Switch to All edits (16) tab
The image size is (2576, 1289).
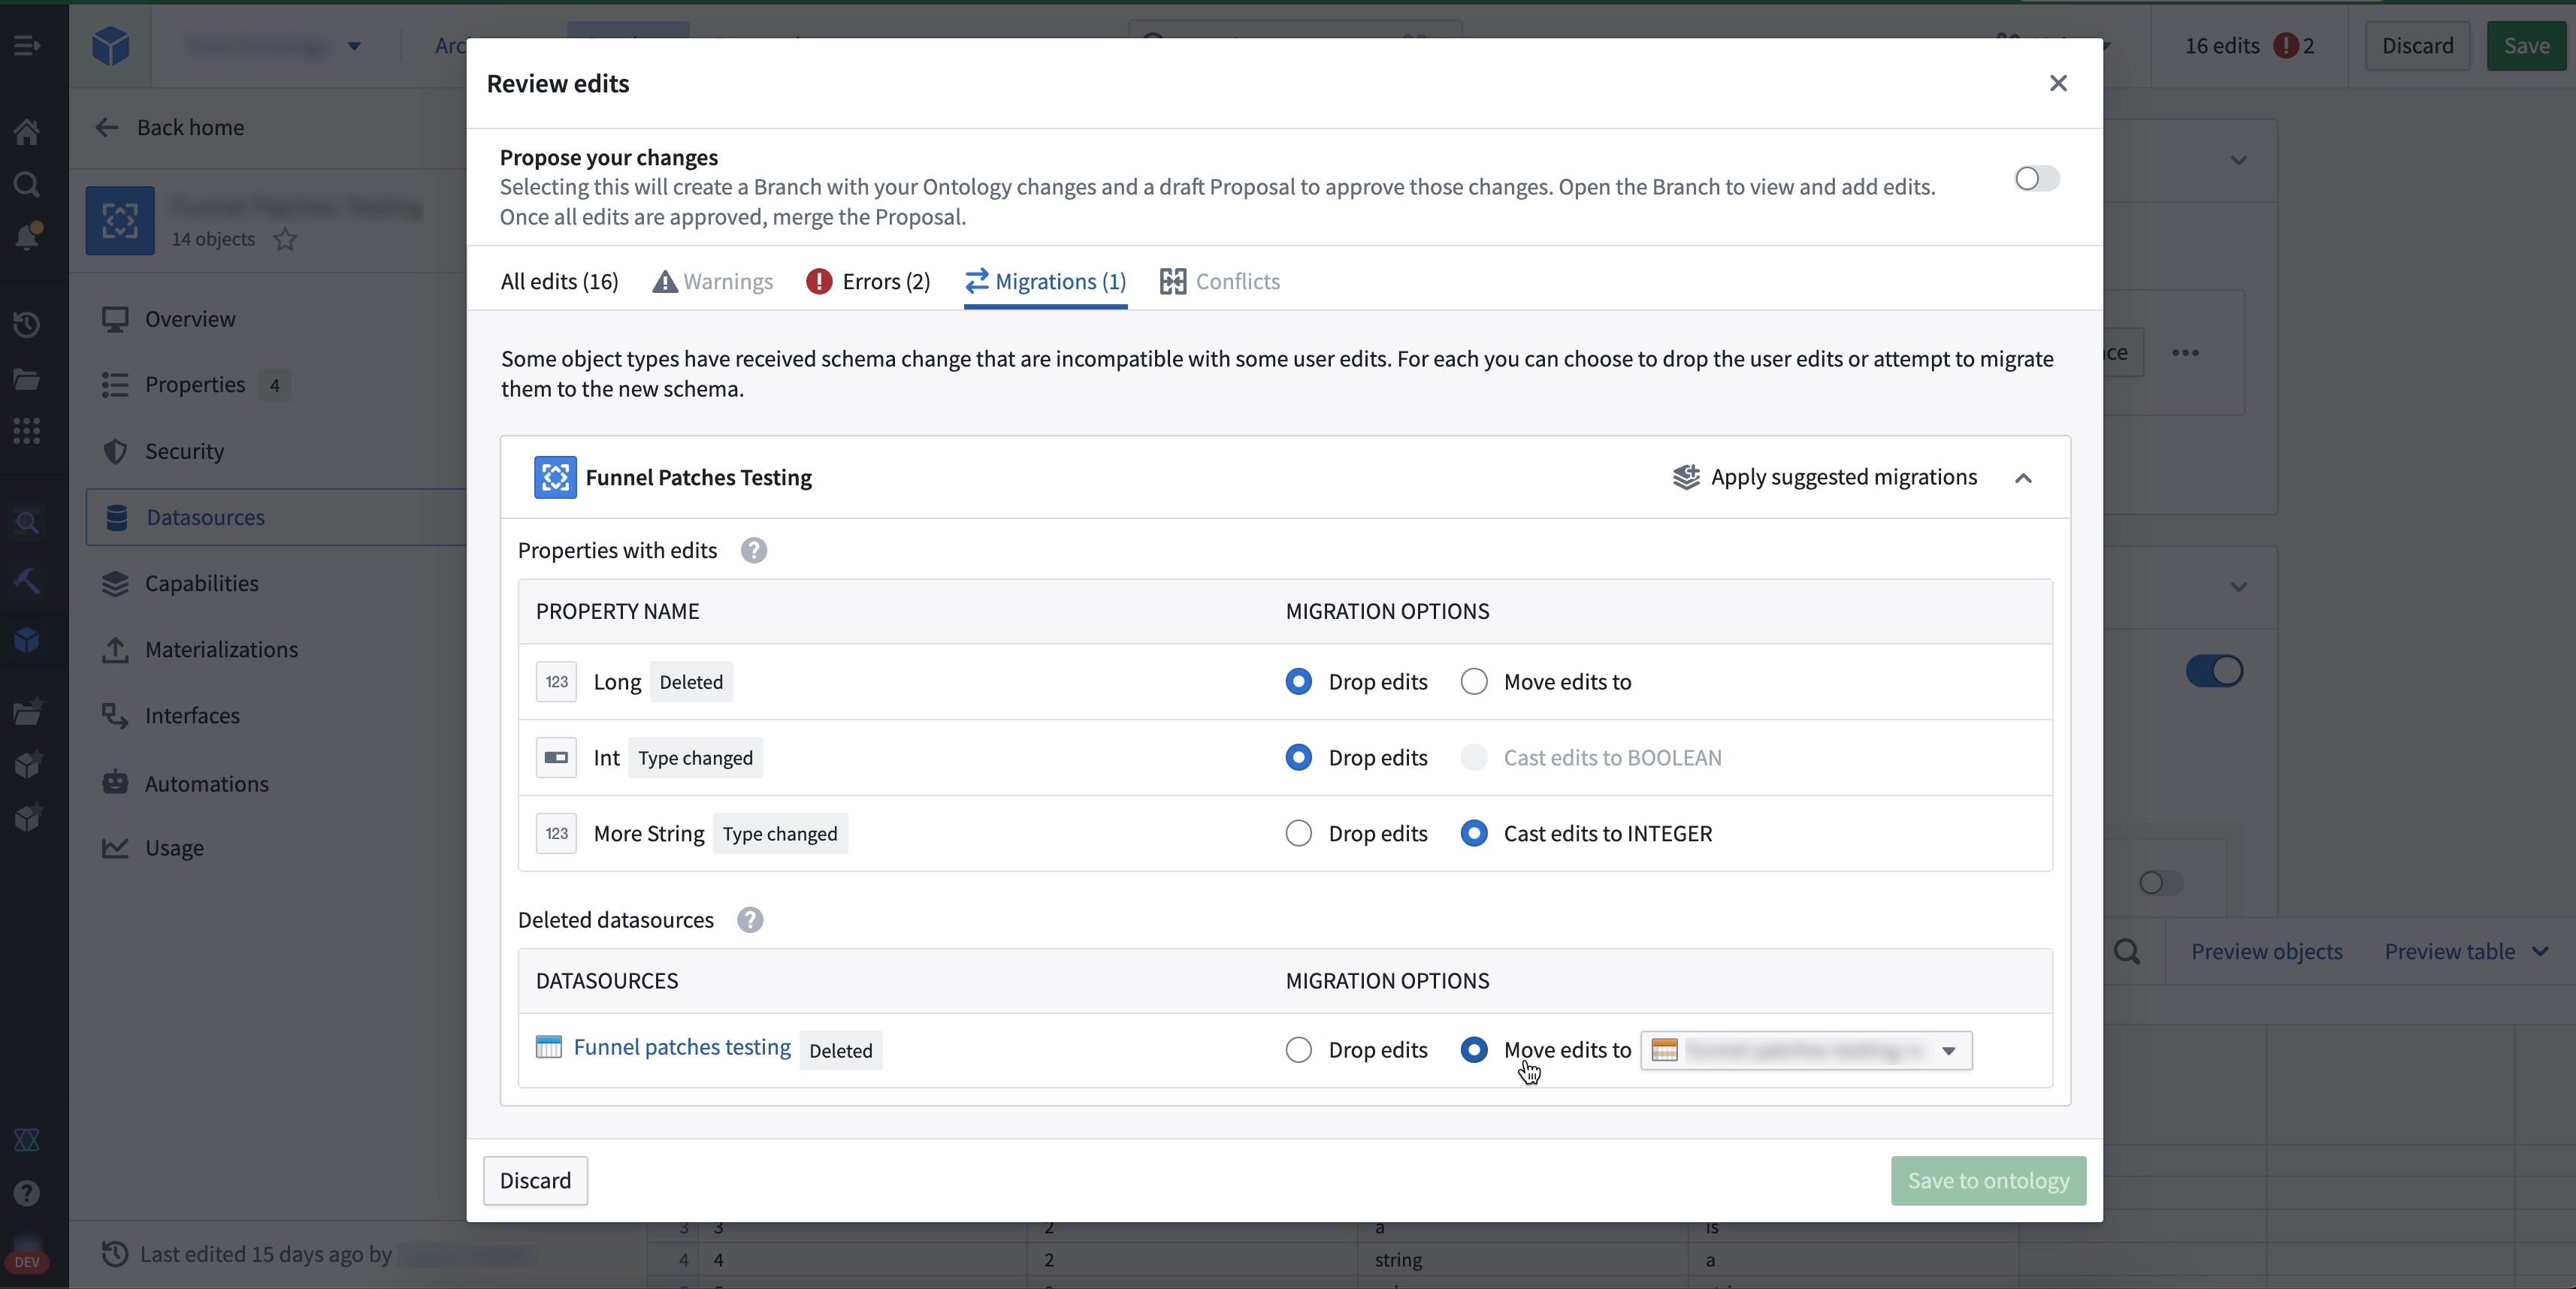[559, 282]
